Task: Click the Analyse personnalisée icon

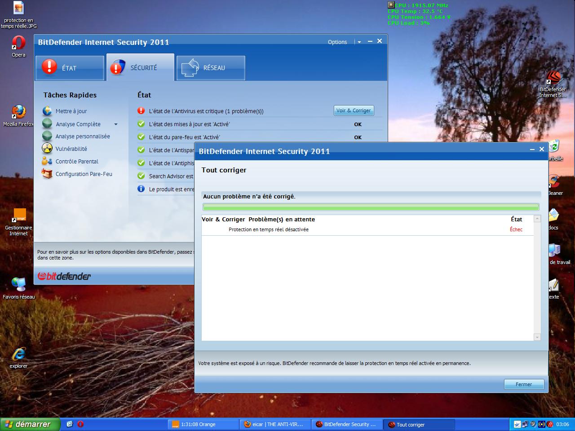Action: point(47,136)
